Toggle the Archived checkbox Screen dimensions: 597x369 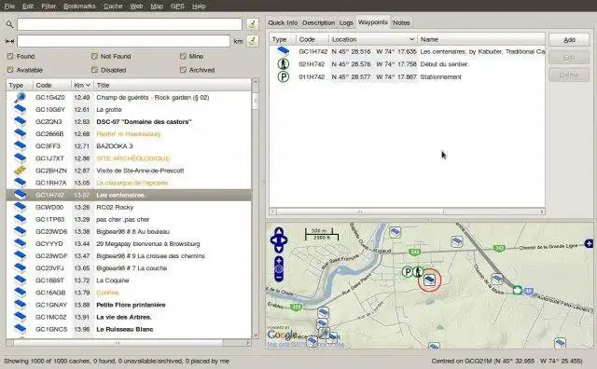click(183, 70)
